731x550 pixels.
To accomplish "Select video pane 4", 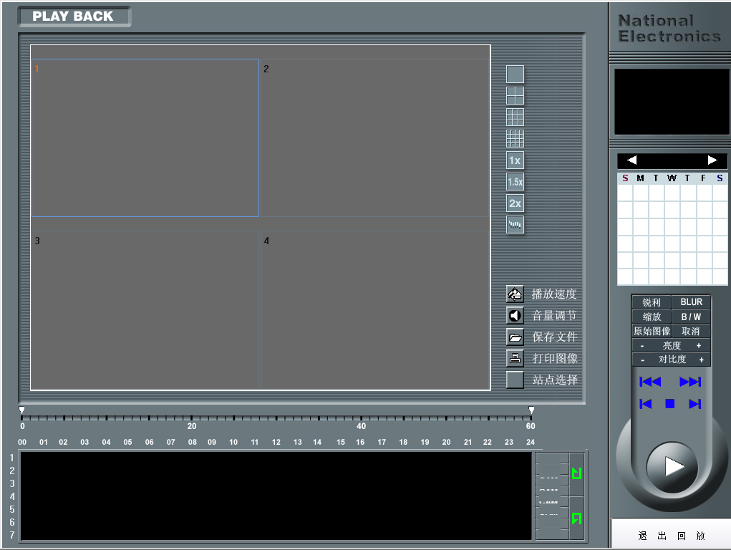I will [375, 310].
